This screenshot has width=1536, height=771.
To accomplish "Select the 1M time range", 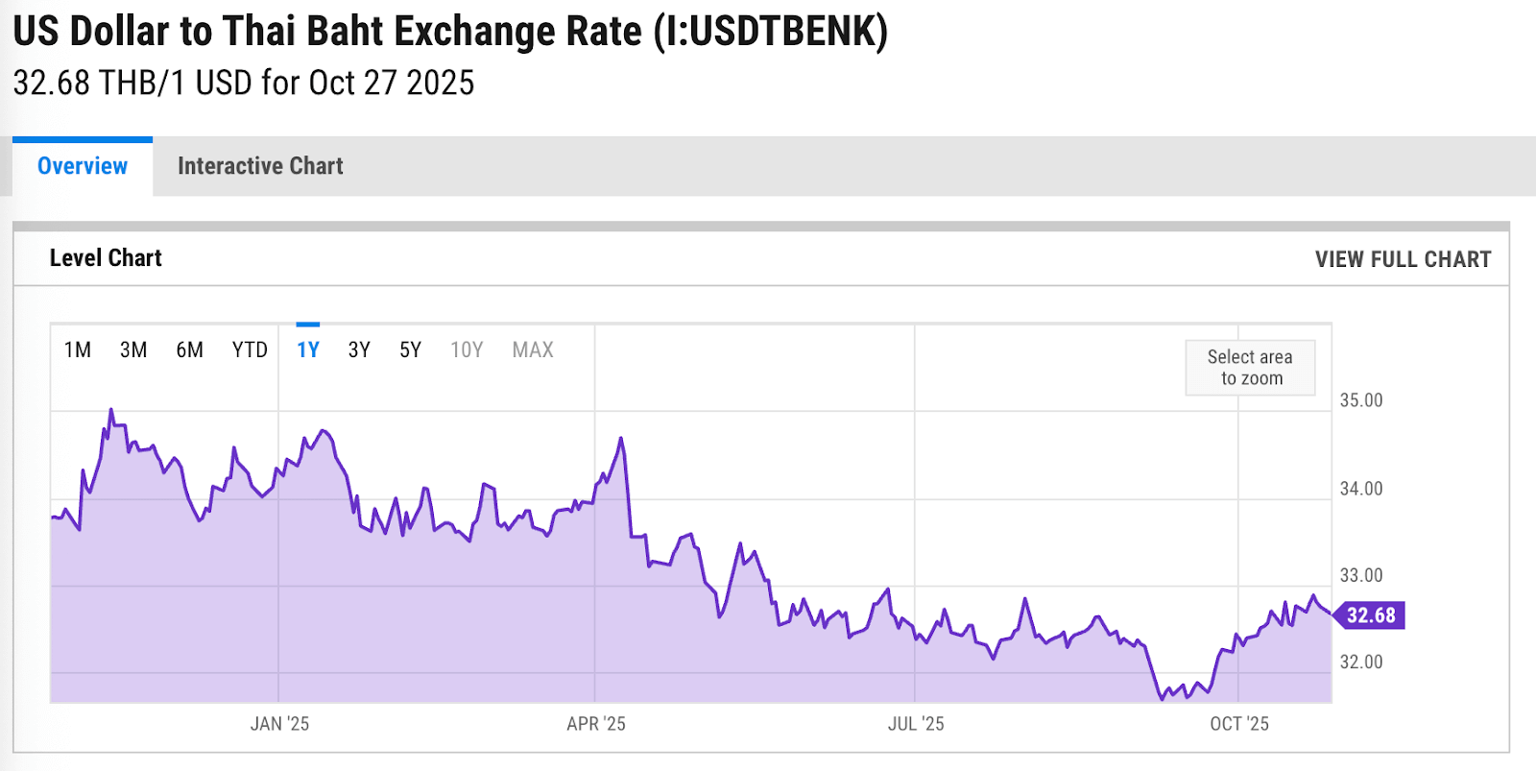I will (x=78, y=349).
